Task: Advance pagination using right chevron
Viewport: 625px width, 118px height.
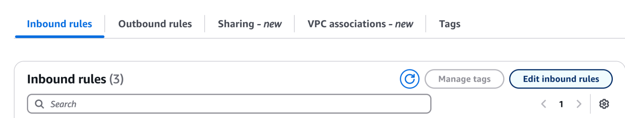Action: [x=579, y=104]
